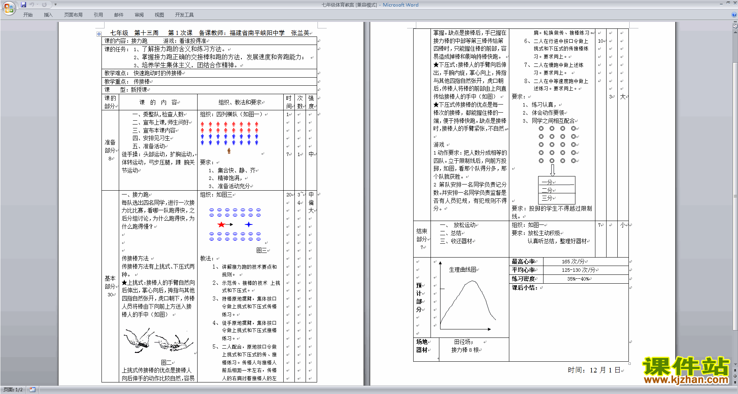Open the Office button menu
This screenshot has height=394, width=738.
tap(8, 8)
